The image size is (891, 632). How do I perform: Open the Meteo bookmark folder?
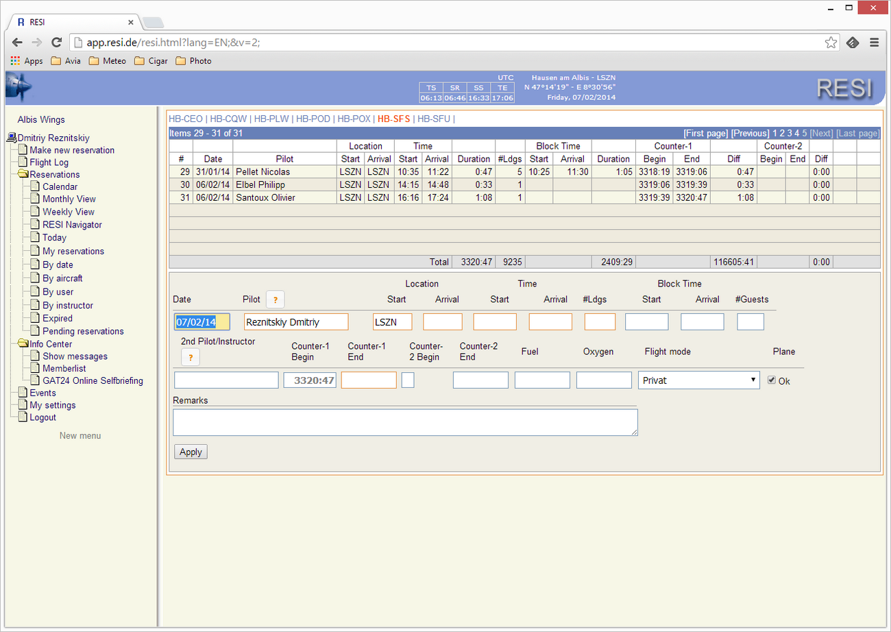click(x=108, y=61)
